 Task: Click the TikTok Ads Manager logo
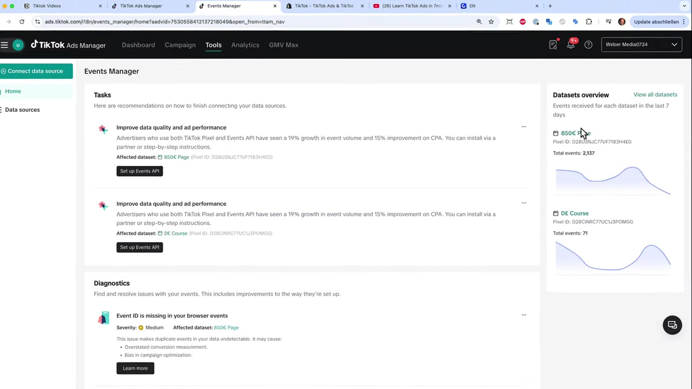point(68,45)
